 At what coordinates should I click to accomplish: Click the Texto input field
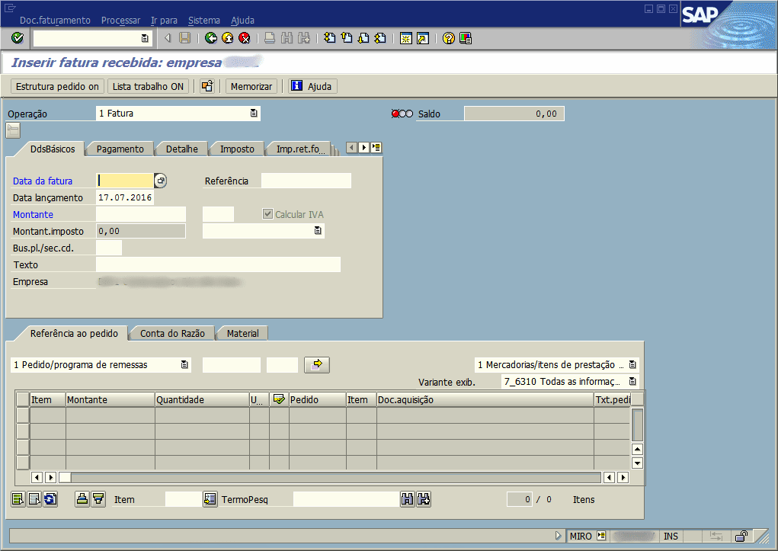coord(219,264)
